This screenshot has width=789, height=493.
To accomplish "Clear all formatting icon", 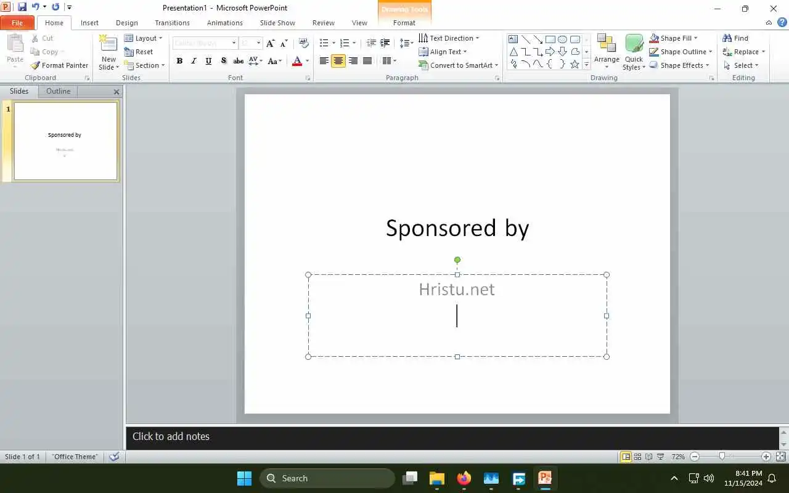I will pos(303,43).
